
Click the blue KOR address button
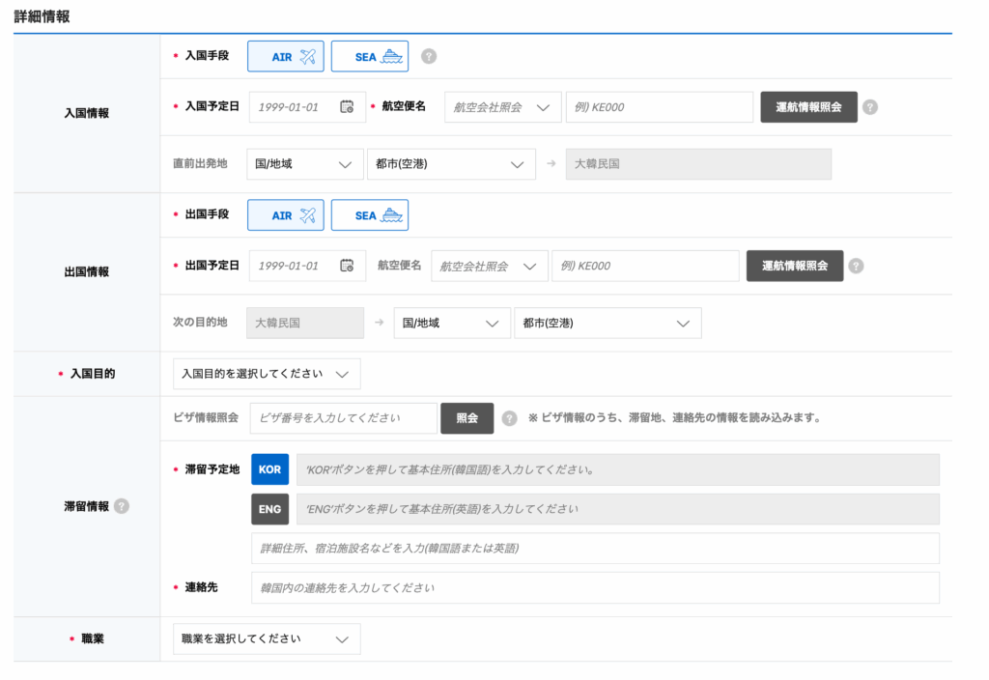[270, 469]
